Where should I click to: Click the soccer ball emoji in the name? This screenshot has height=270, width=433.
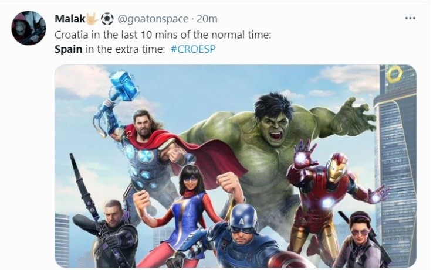pos(107,19)
